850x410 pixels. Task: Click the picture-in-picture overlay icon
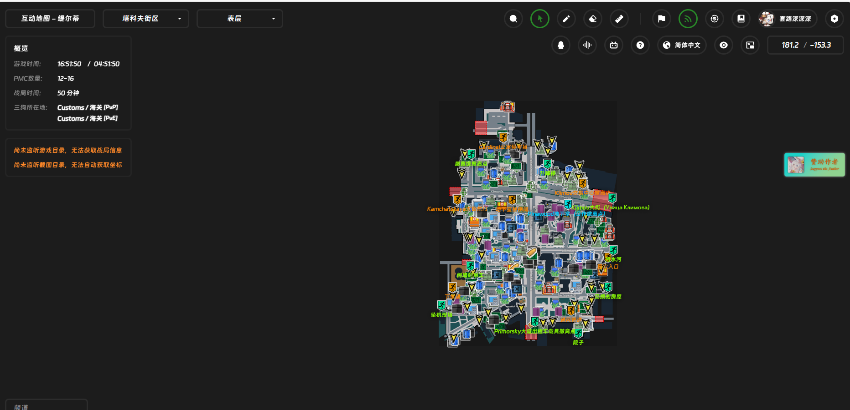pyautogui.click(x=750, y=45)
